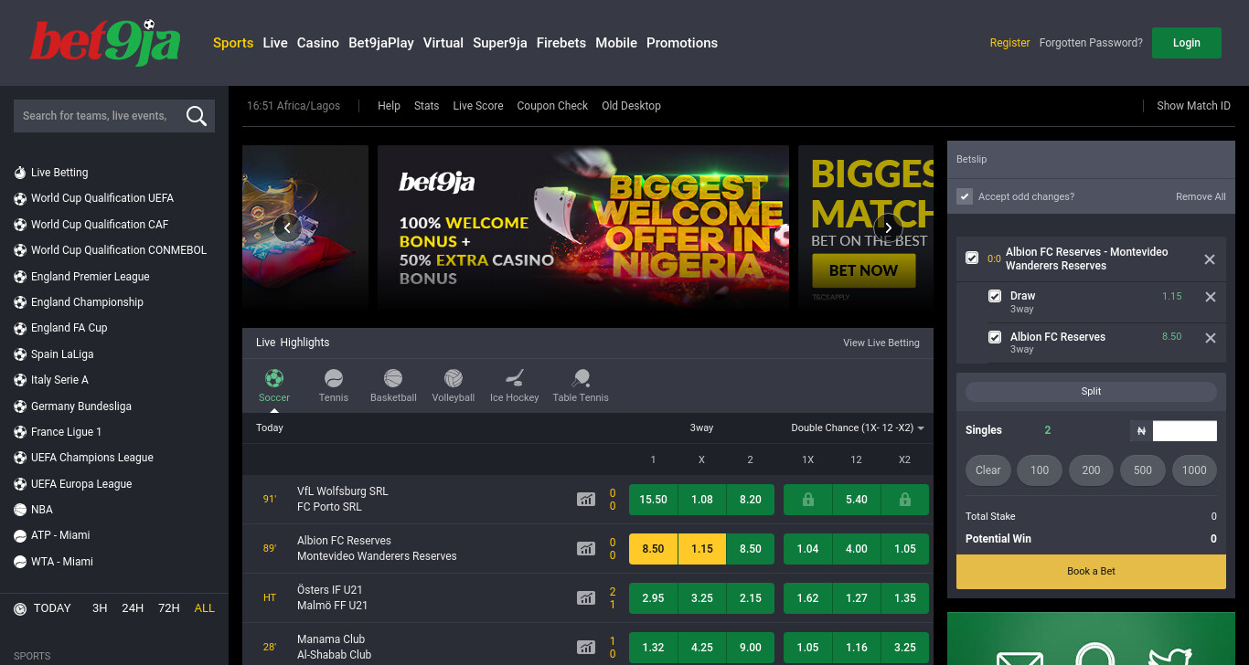Remove the Draw selection from betslip

coord(1211,297)
